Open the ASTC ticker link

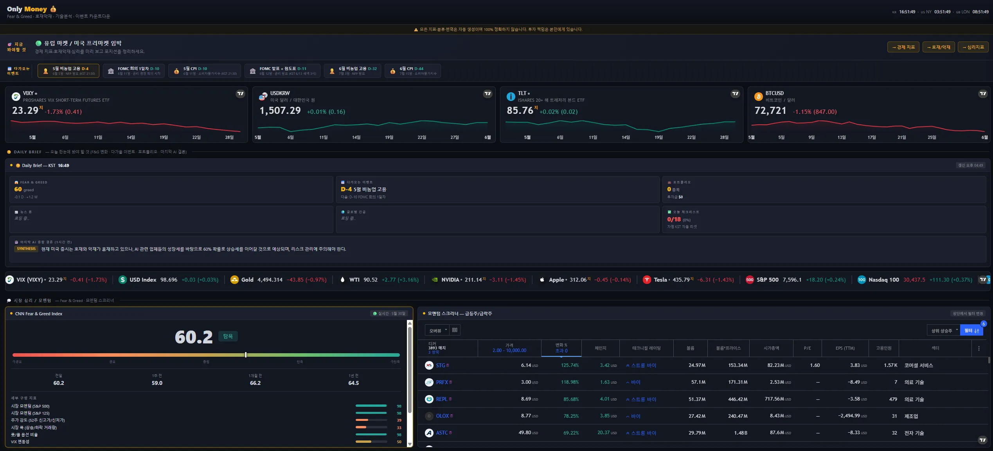(442, 433)
